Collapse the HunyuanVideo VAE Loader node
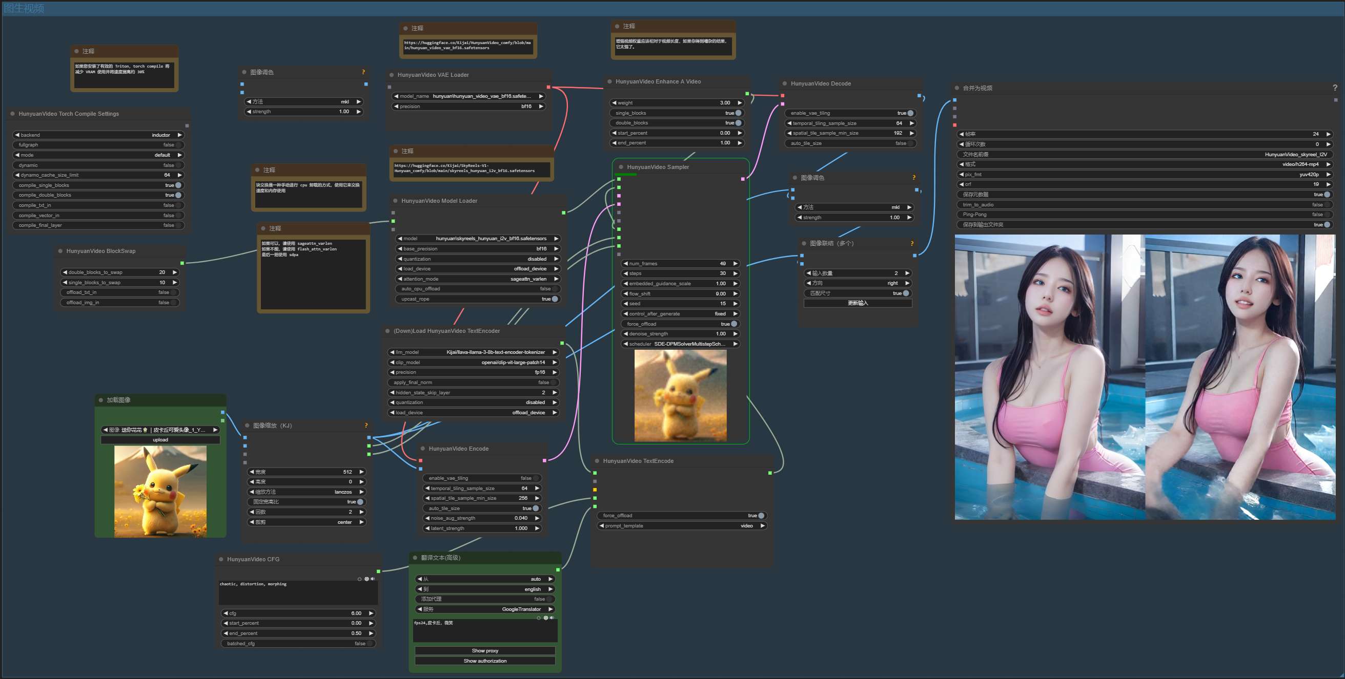This screenshot has width=1345, height=679. pos(392,75)
